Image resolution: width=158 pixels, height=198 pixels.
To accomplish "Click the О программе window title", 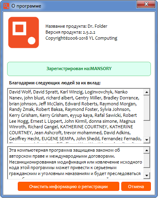I will pos(26,6).
